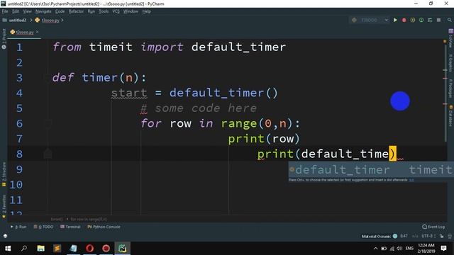Open the Run menu
Viewport: 454px width, 255px height.
pyautogui.click(x=92, y=11)
